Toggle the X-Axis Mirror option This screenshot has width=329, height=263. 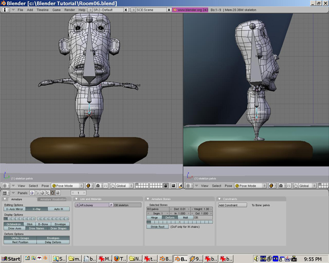14,209
